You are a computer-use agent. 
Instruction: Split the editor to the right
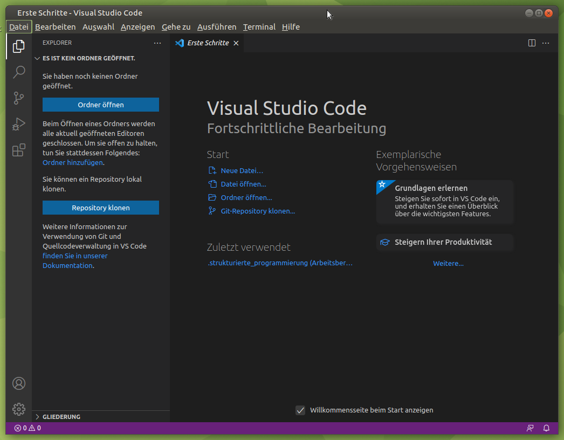pyautogui.click(x=532, y=43)
